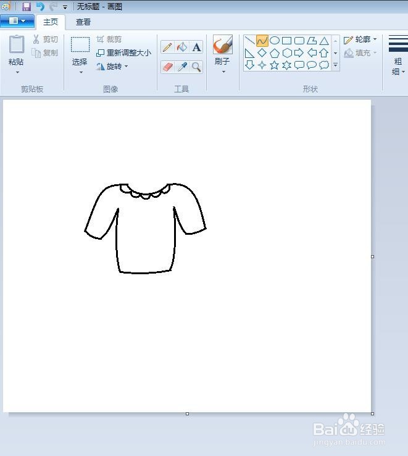Screen dimensions: 408x456
Task: Expand the 选择 selection dropdown arrow
Action: tap(81, 72)
